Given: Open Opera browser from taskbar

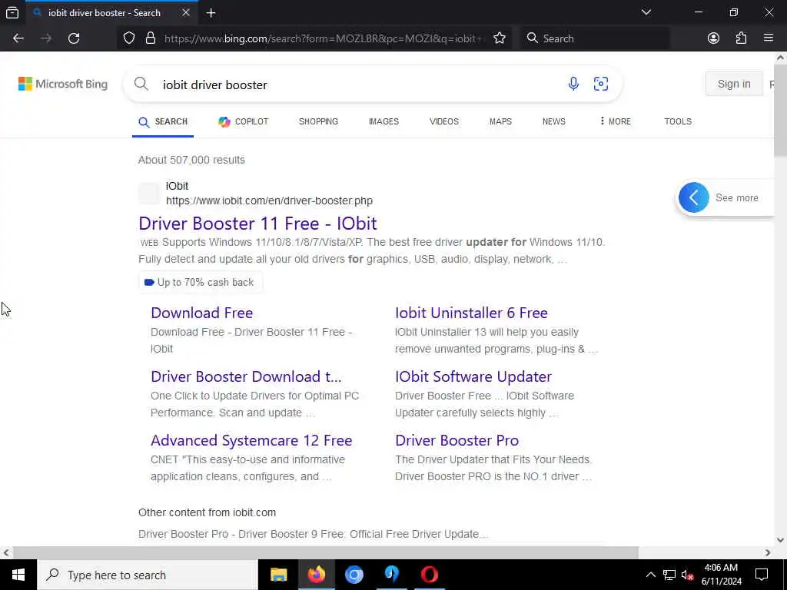Looking at the screenshot, I should pos(429,575).
